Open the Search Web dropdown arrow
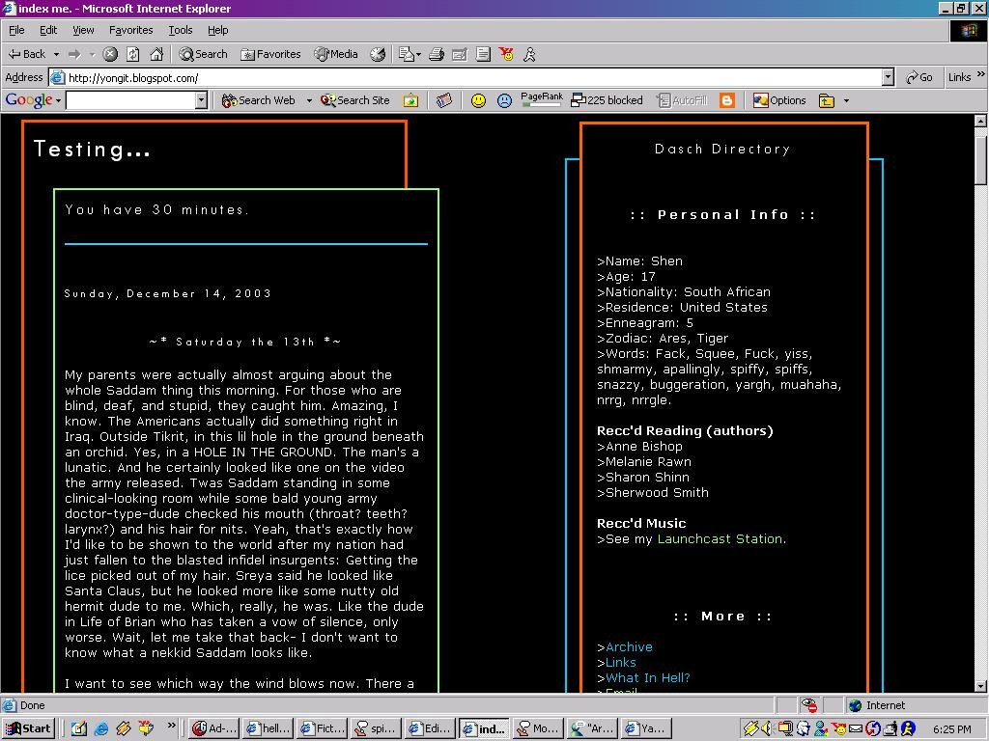989x741 pixels. [309, 100]
